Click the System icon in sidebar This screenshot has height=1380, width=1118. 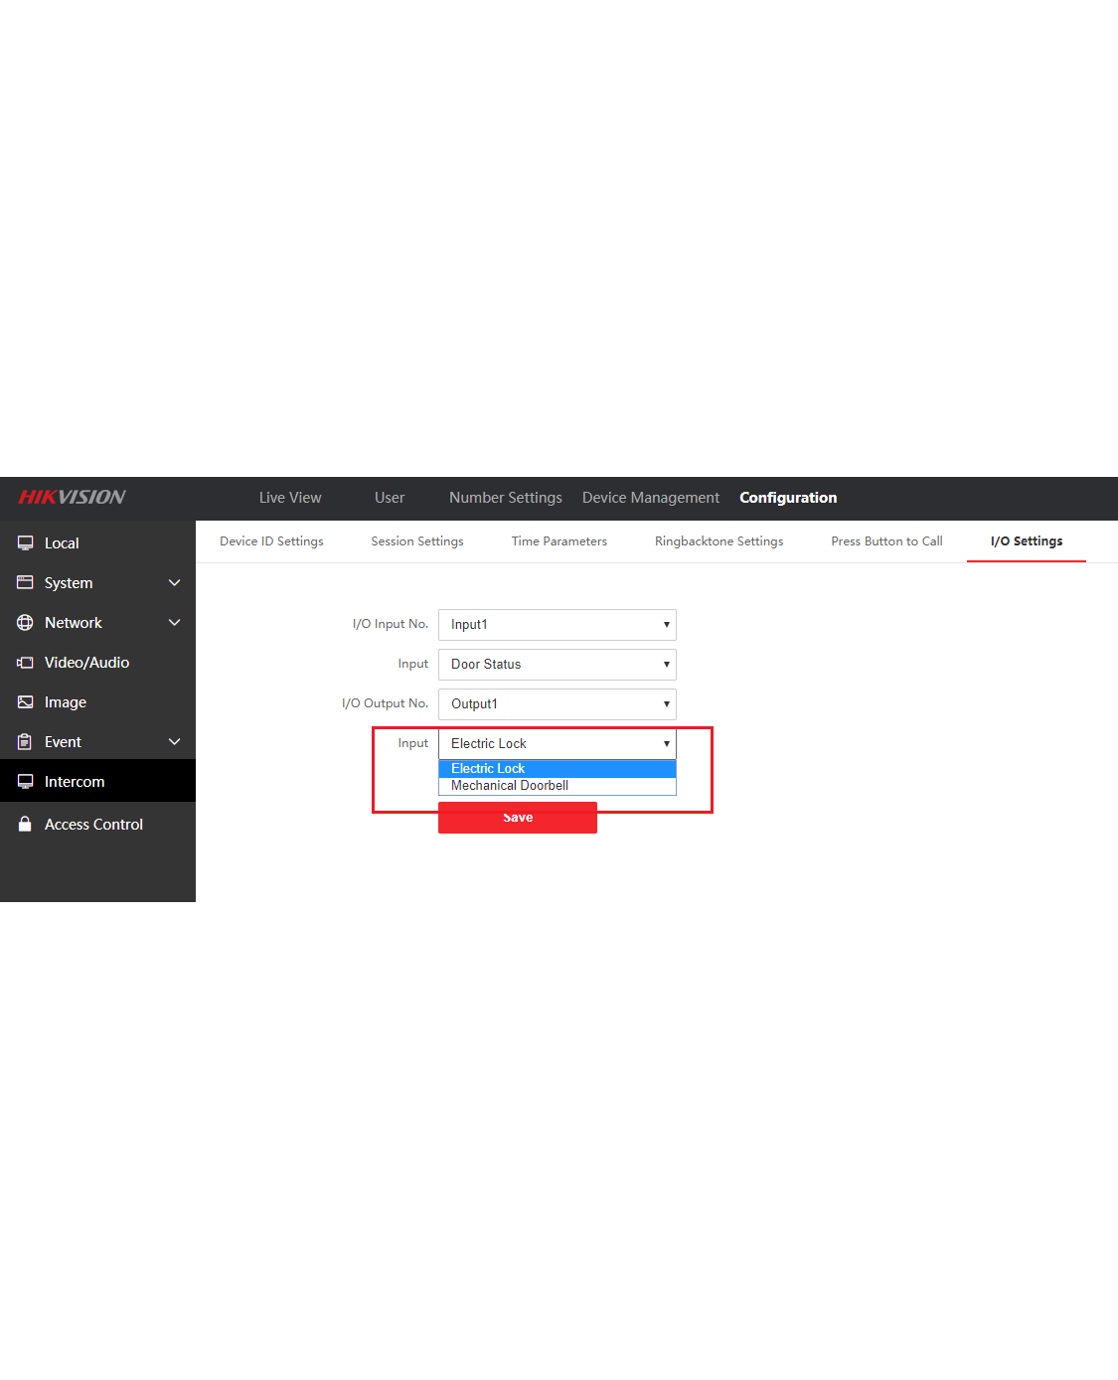(26, 583)
